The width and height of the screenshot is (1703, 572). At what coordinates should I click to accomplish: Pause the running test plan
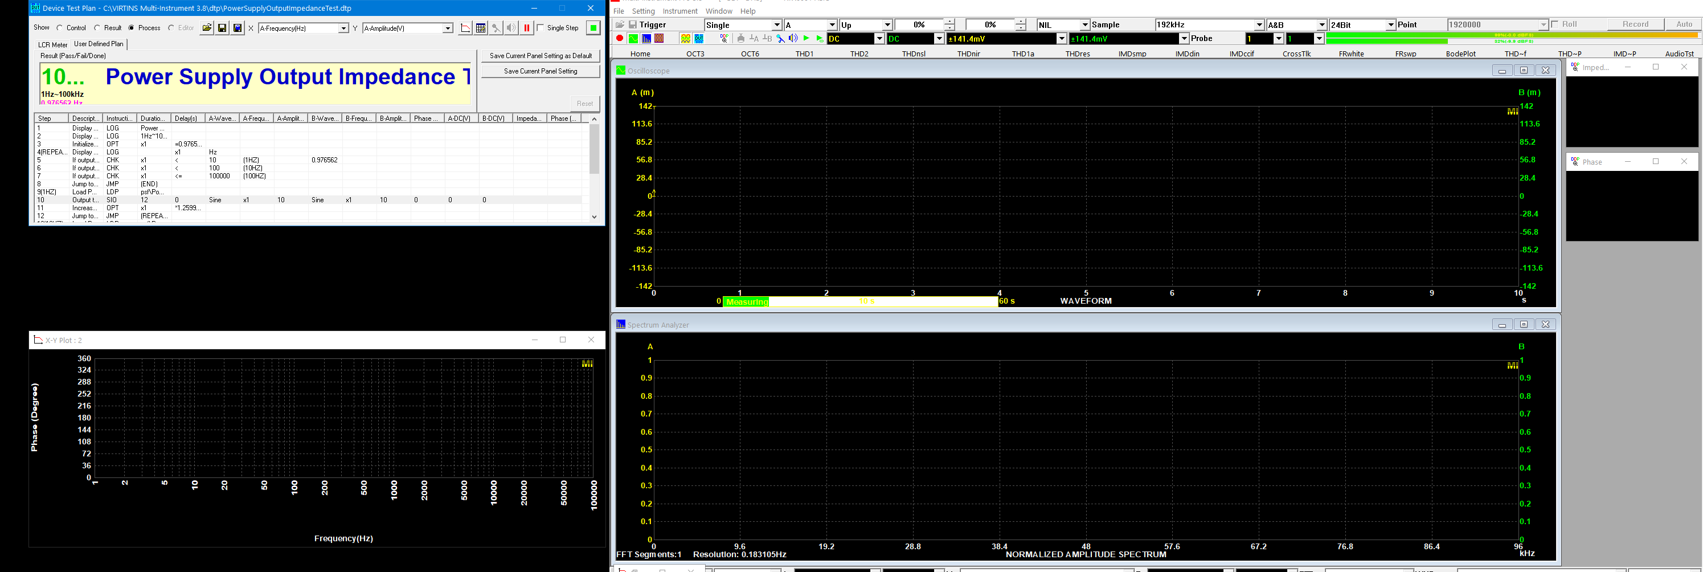(526, 28)
